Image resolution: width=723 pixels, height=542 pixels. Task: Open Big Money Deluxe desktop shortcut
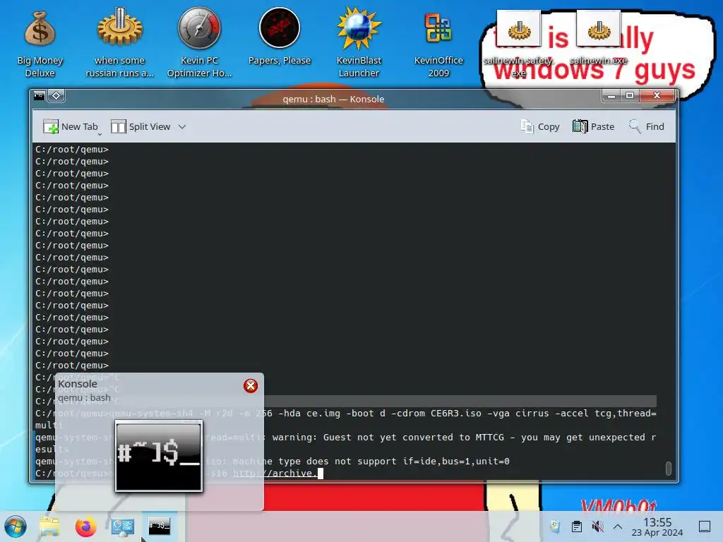(x=40, y=44)
